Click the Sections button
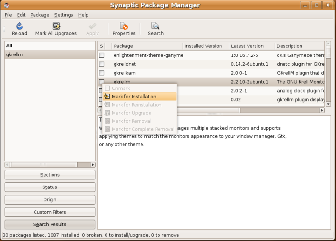 [x=50, y=175]
